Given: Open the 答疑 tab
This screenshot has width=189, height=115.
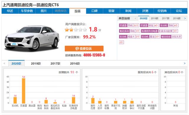Looking at the screenshot, I should [111, 11].
